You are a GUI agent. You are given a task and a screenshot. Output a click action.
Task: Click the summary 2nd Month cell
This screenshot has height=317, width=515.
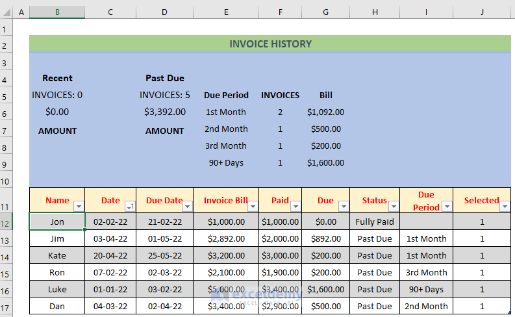[226, 129]
